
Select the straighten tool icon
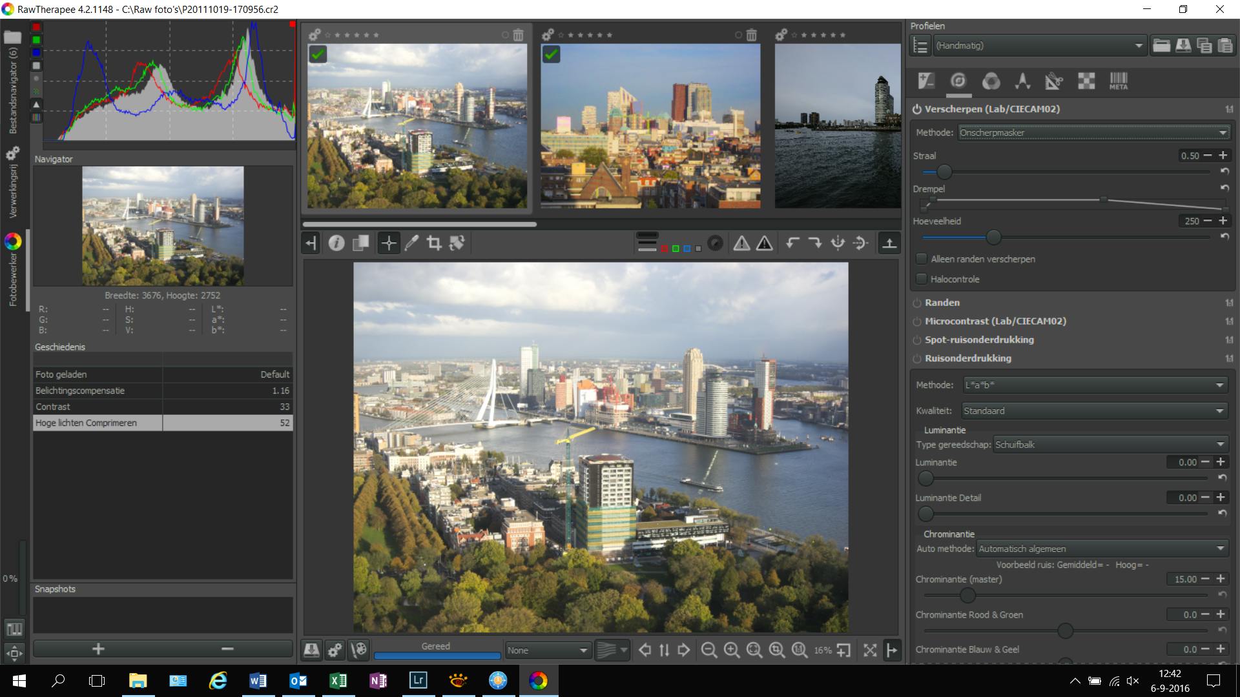tap(457, 243)
